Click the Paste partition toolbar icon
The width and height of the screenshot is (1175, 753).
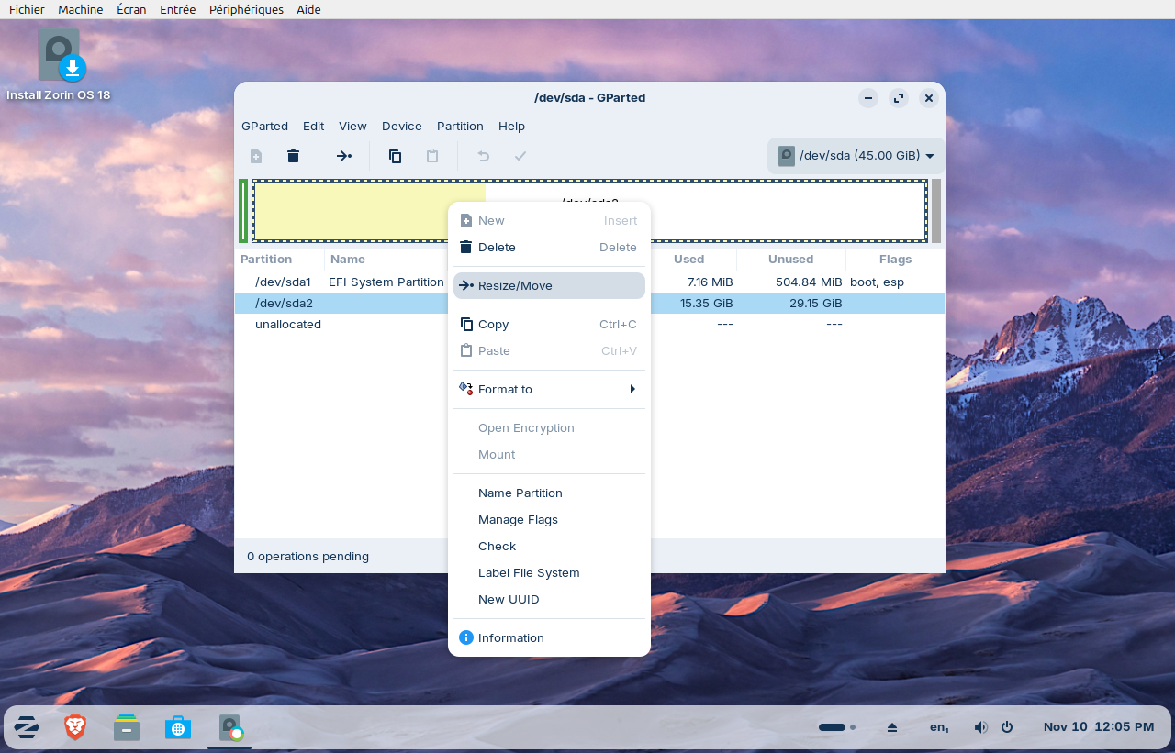pos(432,156)
